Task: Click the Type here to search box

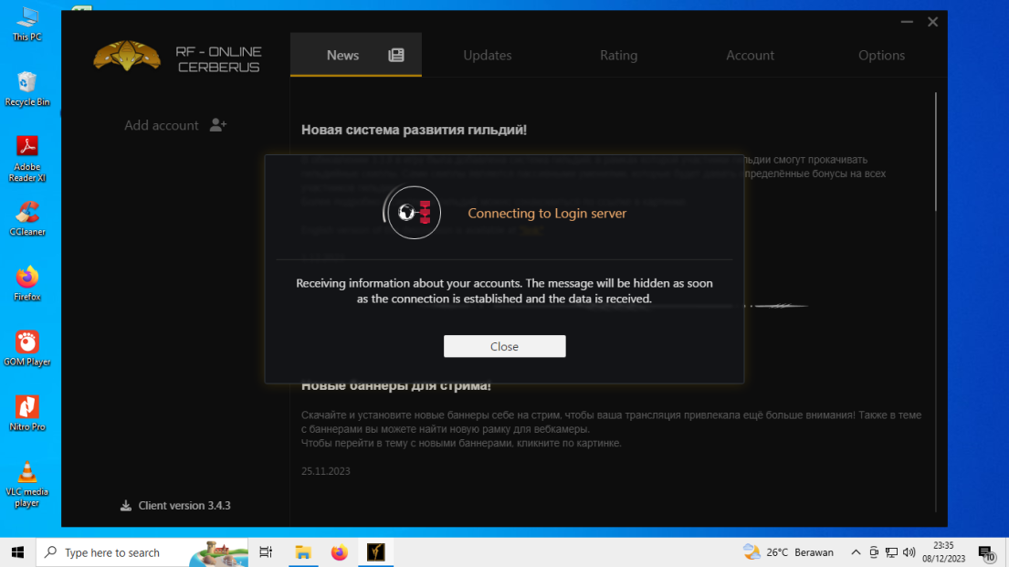Action: 142,552
